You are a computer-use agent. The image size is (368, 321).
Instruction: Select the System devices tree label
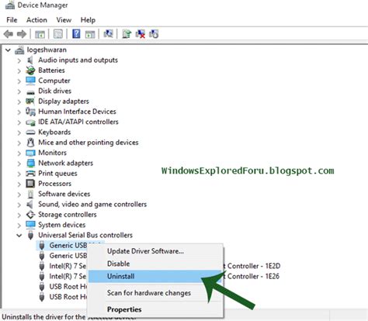(62, 225)
